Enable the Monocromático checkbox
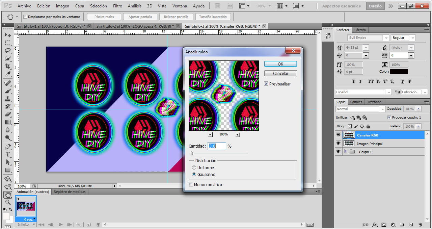The height and width of the screenshot is (229, 432). 191,184
